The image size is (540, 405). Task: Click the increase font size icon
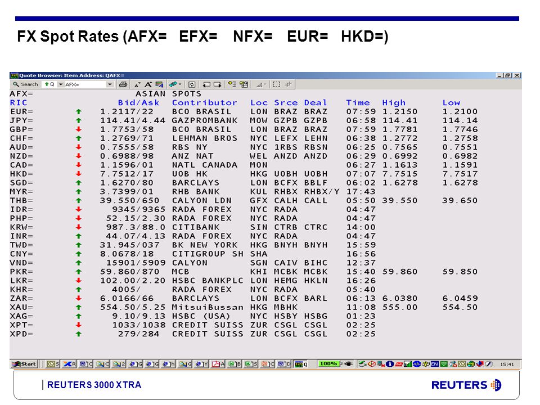click(148, 84)
